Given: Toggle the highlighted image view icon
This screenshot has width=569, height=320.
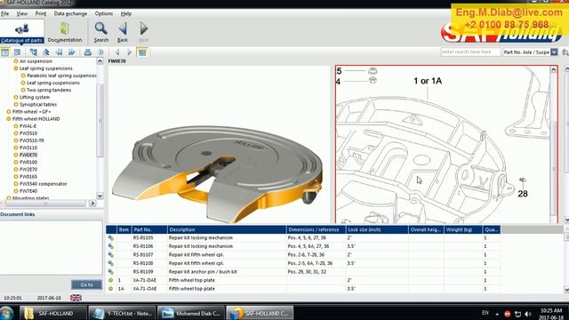Looking at the screenshot, I should tap(142, 52).
